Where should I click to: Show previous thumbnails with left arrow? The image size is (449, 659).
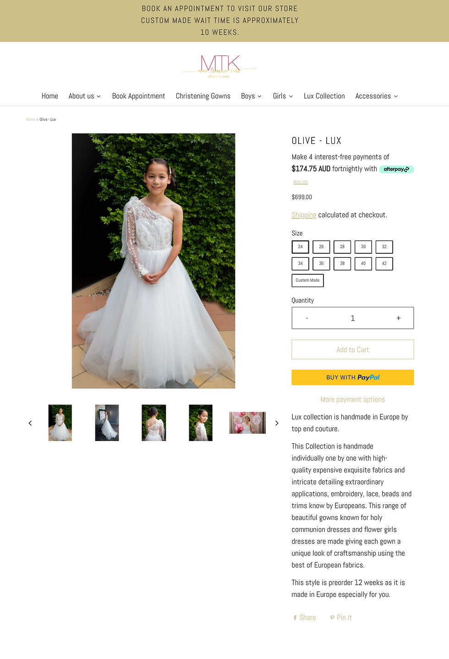click(x=30, y=423)
